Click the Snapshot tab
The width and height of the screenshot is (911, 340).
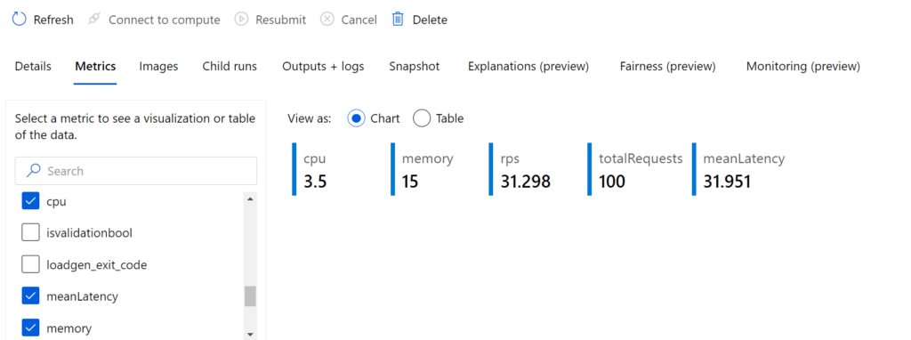coord(415,66)
